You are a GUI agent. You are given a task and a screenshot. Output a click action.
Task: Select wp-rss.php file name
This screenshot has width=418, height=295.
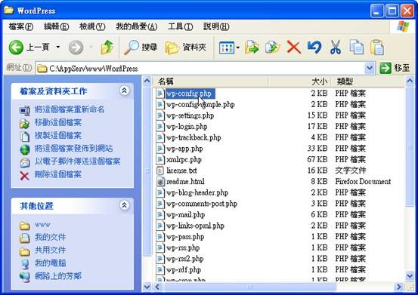pyautogui.click(x=183, y=248)
